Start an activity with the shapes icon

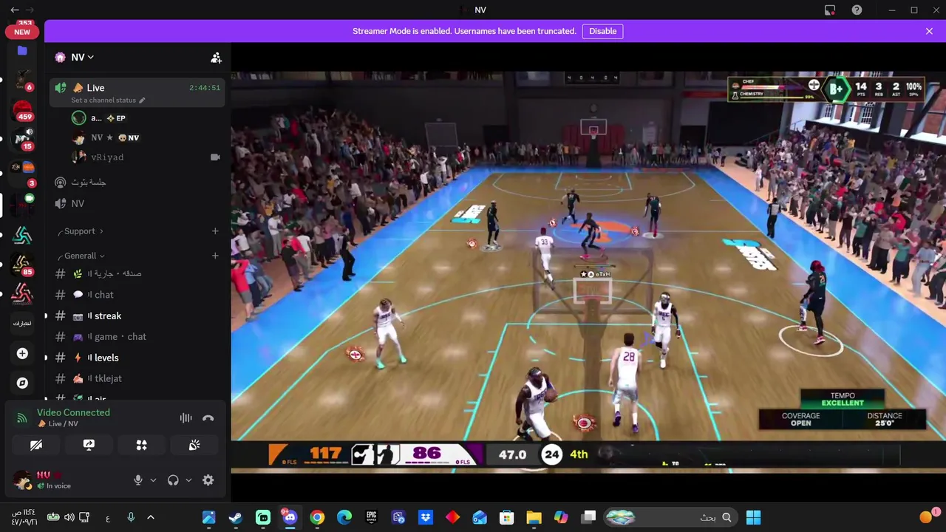point(141,445)
